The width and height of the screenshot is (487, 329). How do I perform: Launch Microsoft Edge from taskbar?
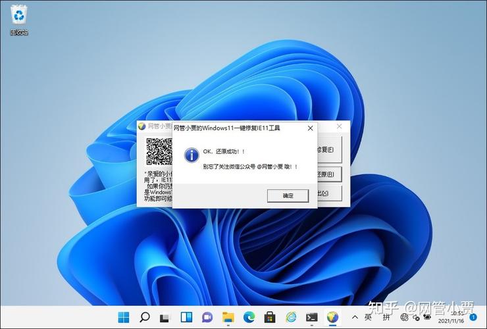pos(249,317)
